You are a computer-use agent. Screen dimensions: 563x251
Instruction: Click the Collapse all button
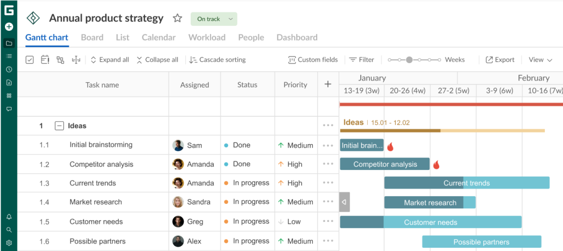click(157, 60)
